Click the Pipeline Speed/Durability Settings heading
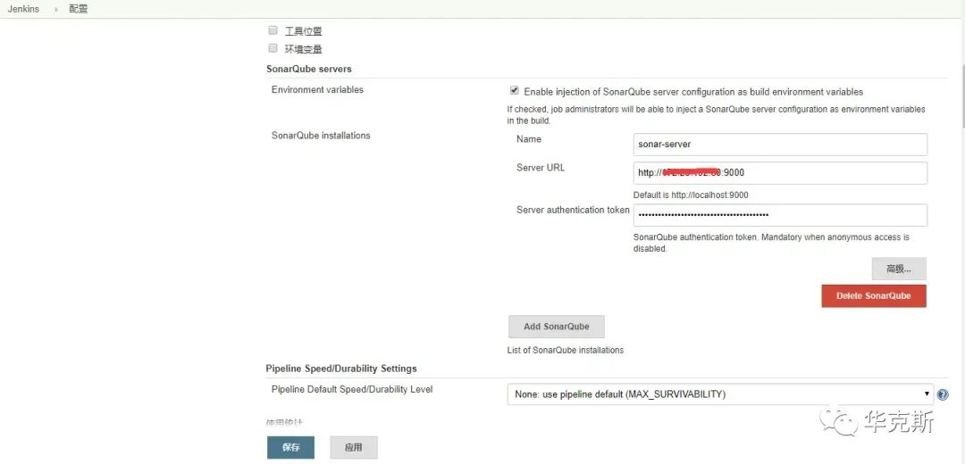The width and height of the screenshot is (965, 464). [x=340, y=369]
